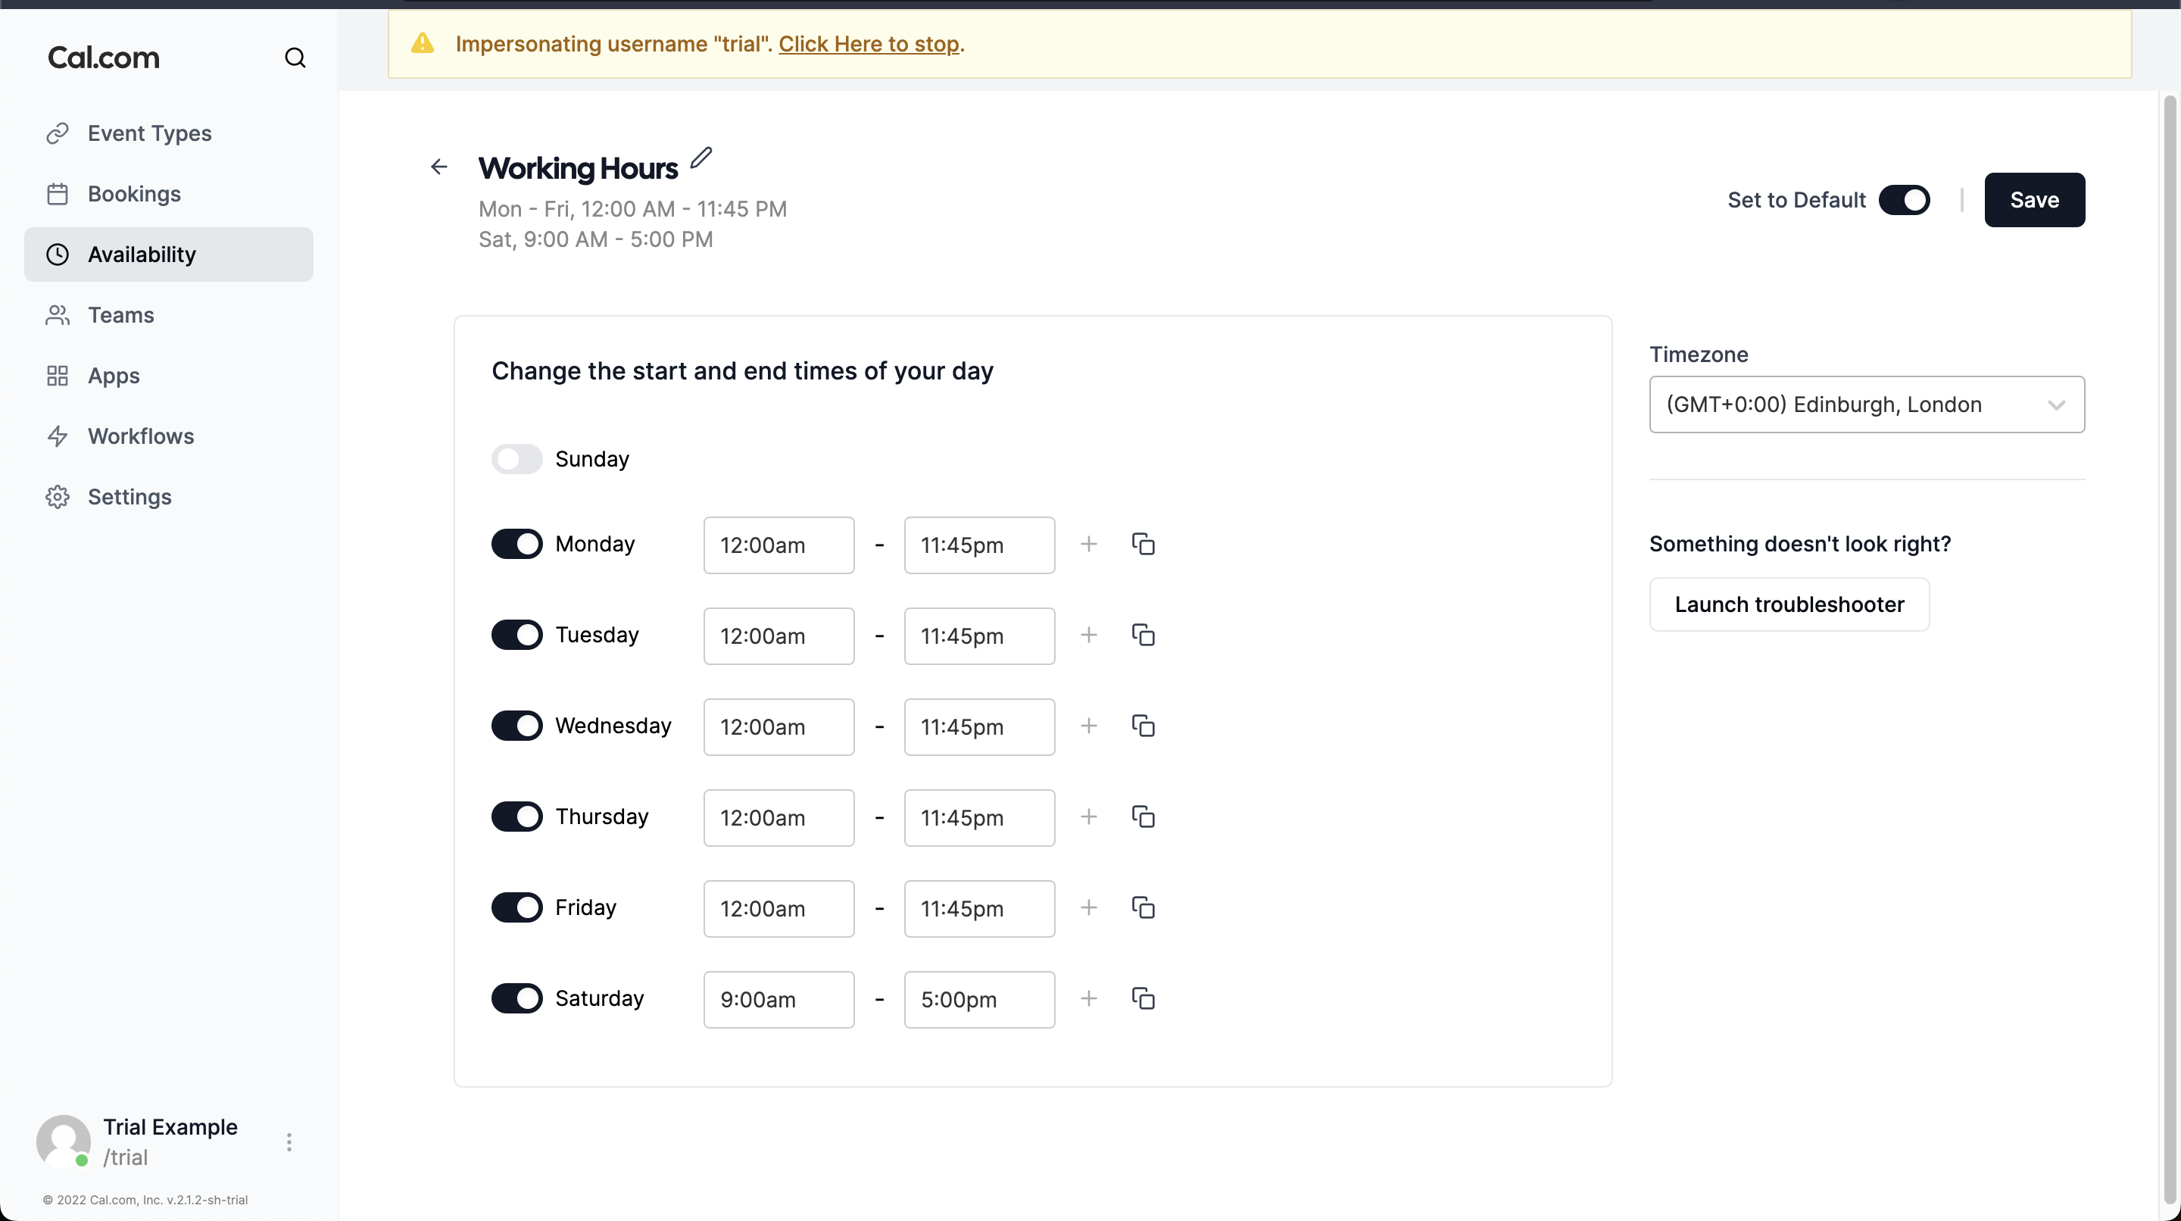Click Saturday's end time field showing 5:00pm
This screenshot has height=1221, width=2181.
coord(980,999)
